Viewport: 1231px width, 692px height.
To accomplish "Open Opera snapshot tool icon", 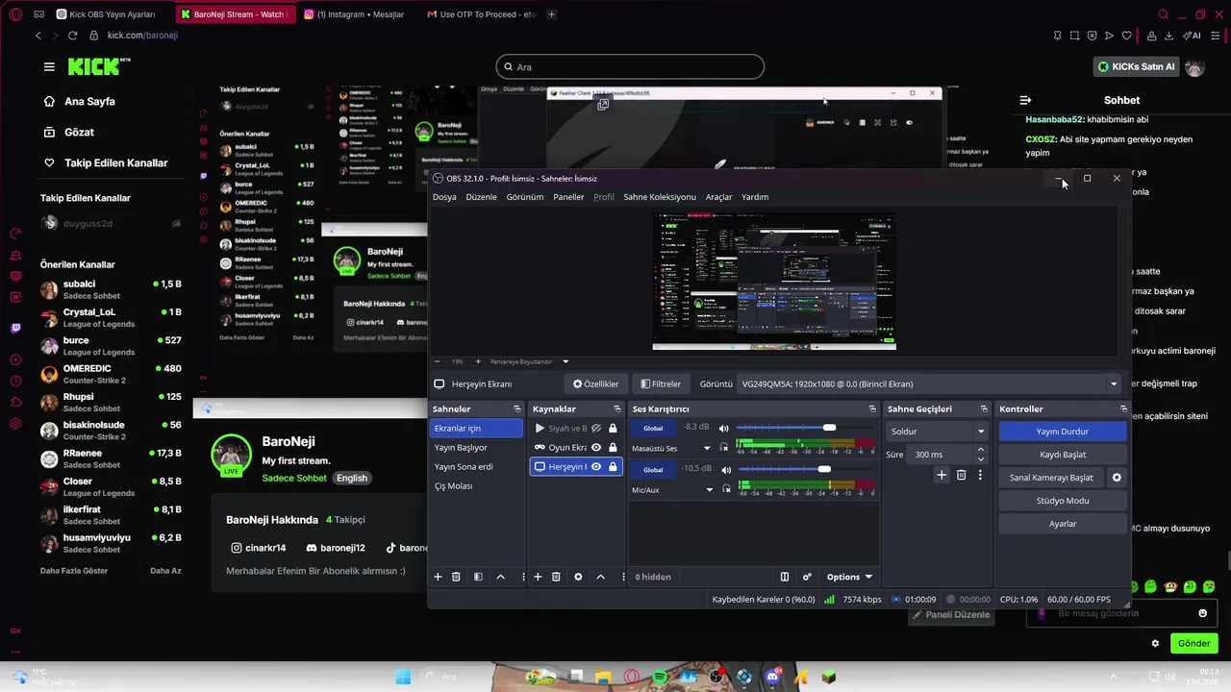I will (x=1074, y=36).
